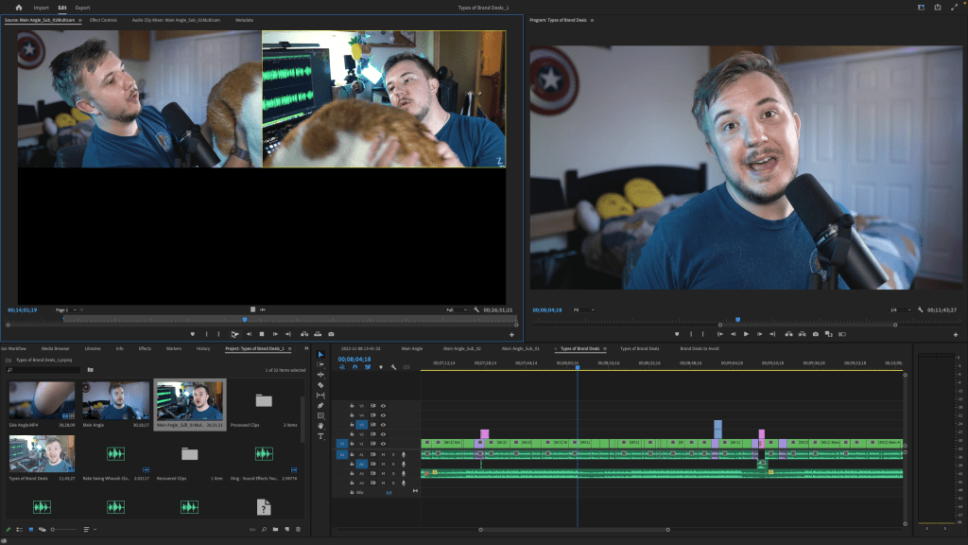Screen dimensions: 968x545
Task: Click the Track Select Forward tool
Action: pos(320,364)
